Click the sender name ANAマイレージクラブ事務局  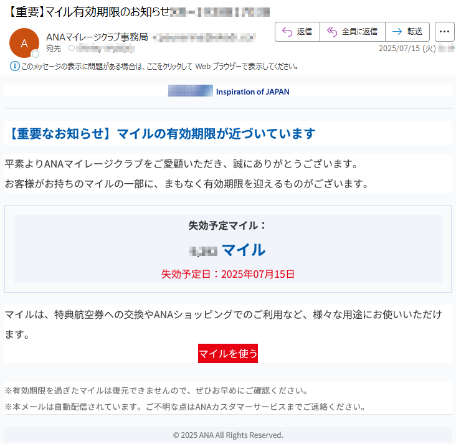click(97, 37)
